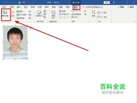
Task: Open the Size (大小) group dialog launcher
Action: tap(111, 22)
